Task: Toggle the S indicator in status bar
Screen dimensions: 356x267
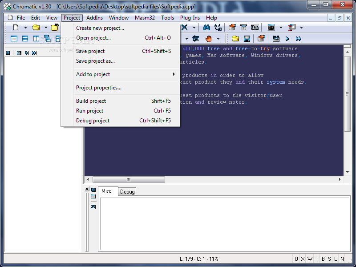Action: [329, 259]
